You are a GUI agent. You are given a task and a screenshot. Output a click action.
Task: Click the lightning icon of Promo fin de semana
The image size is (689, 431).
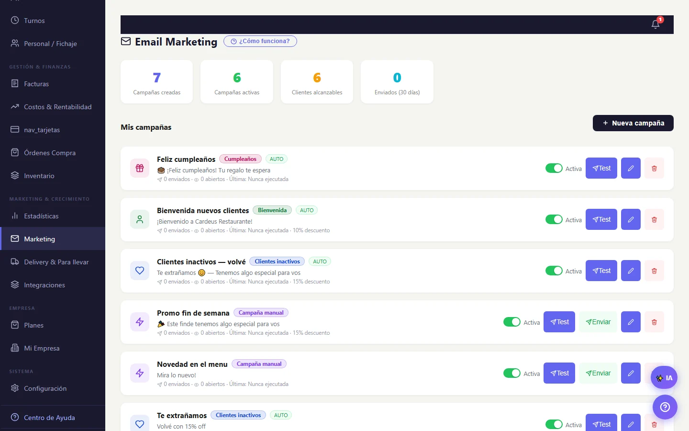[x=140, y=322]
